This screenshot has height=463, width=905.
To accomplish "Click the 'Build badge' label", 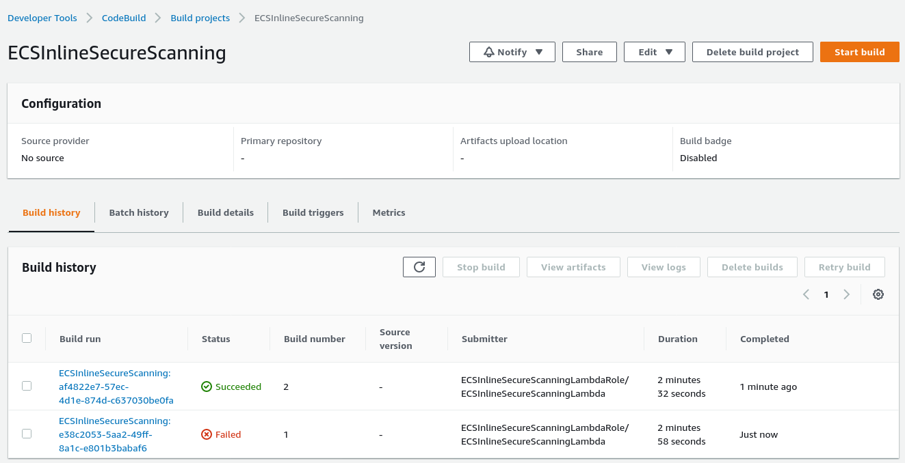I will point(706,141).
